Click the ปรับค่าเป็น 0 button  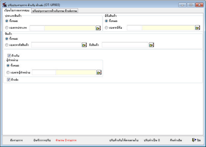152,140
